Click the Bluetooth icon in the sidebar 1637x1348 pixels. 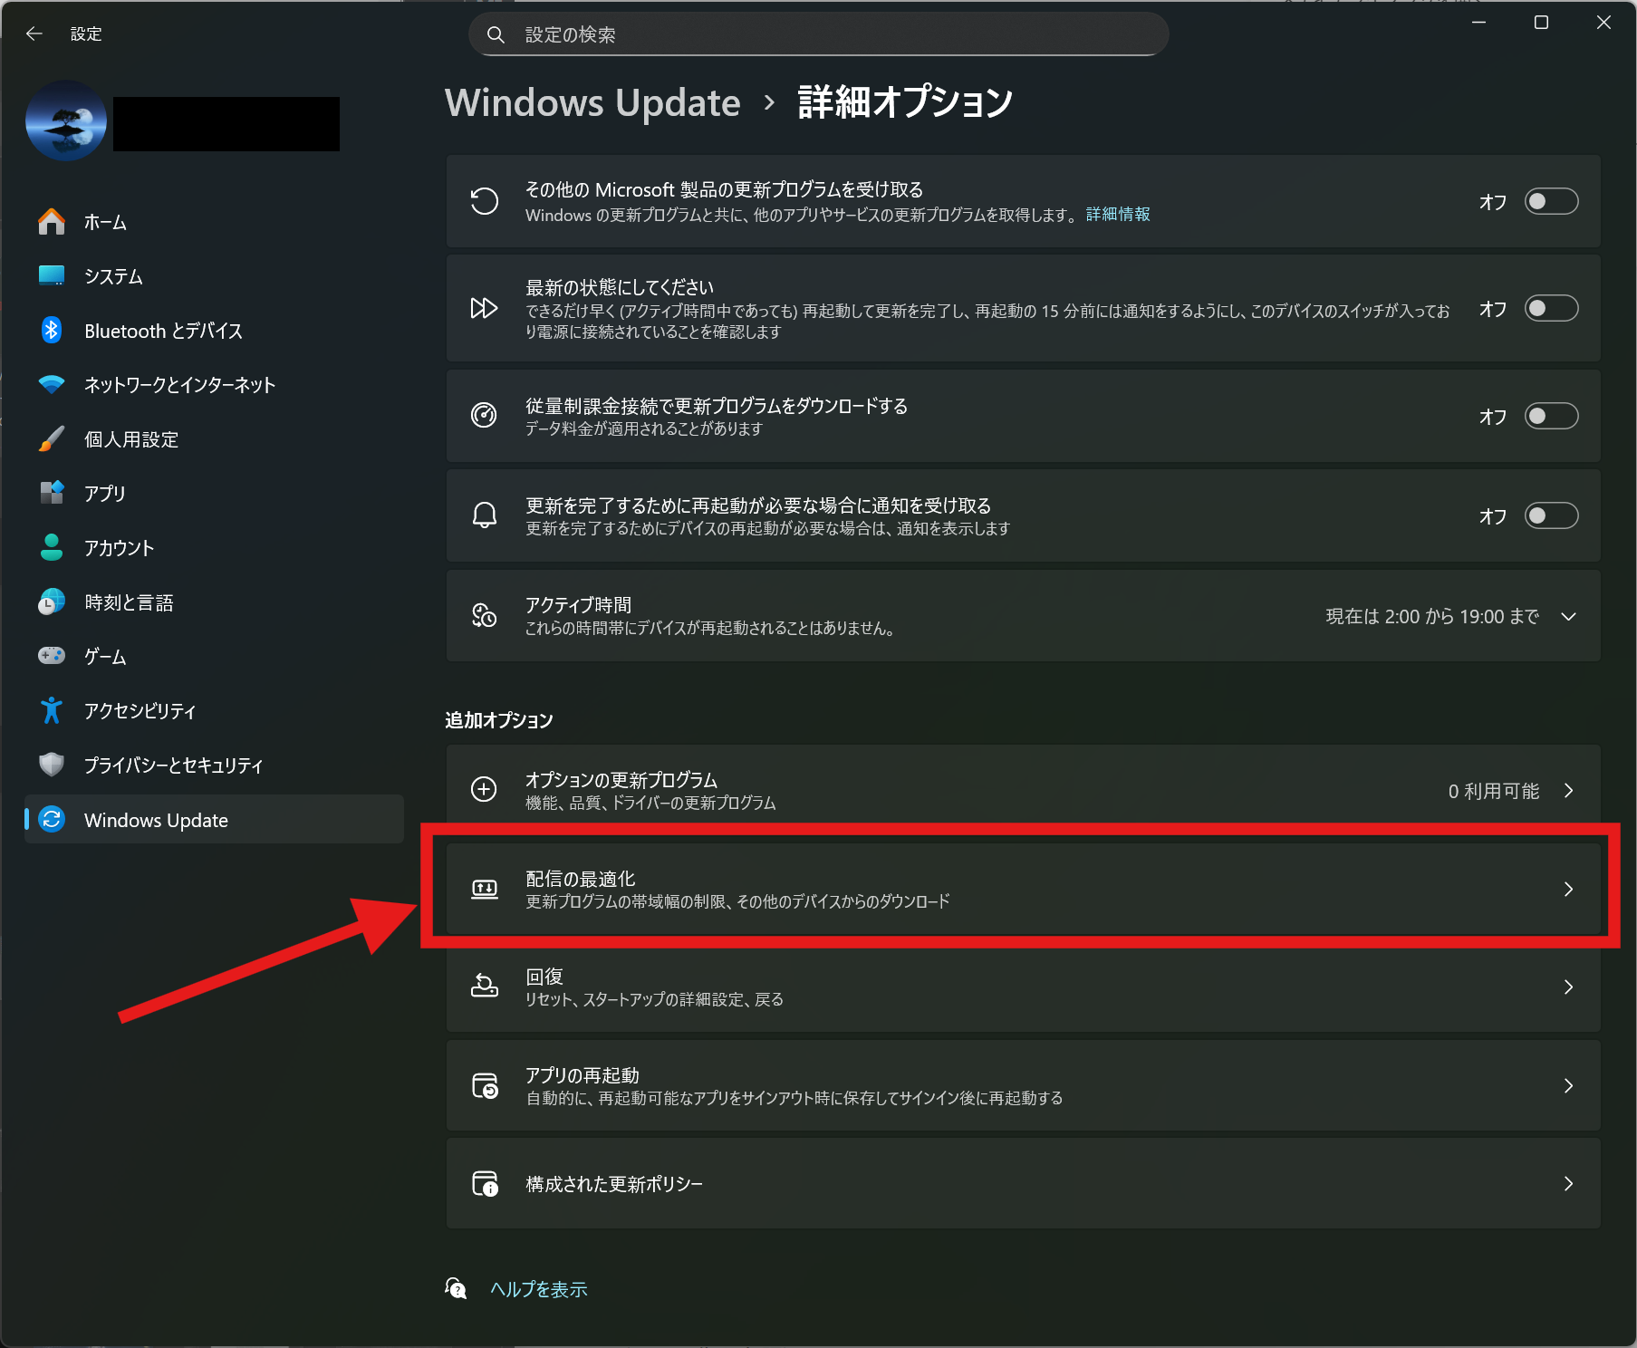52,331
